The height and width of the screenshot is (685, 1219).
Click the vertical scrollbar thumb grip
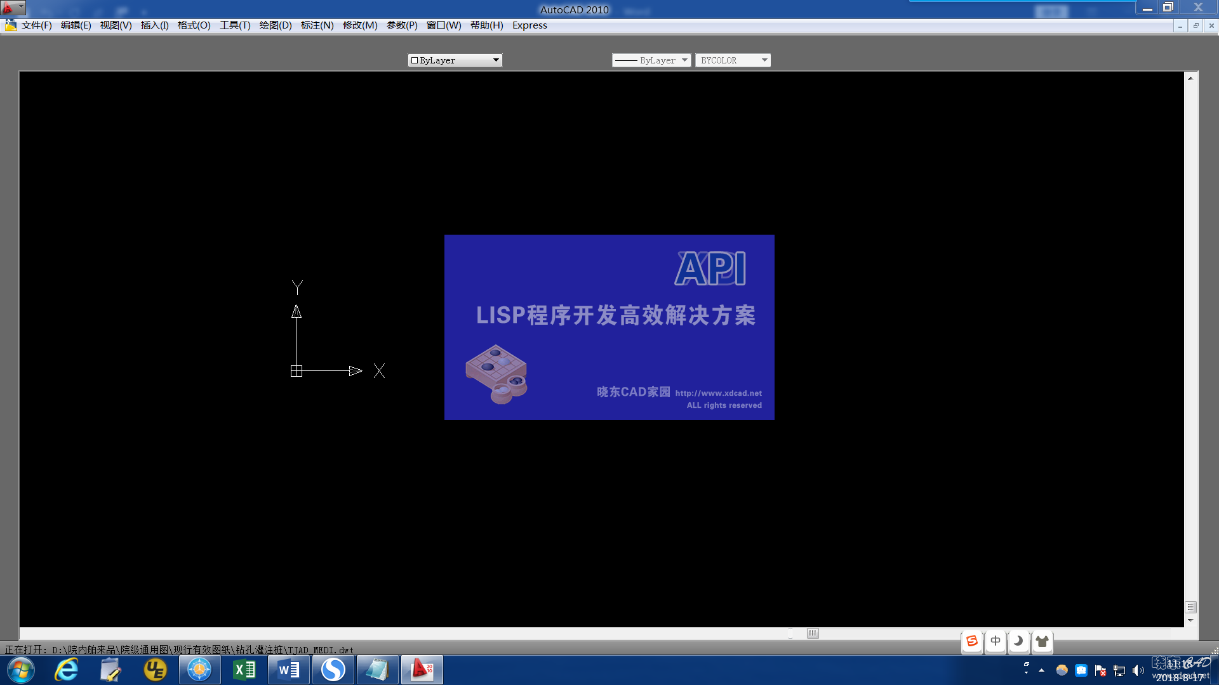[1190, 607]
